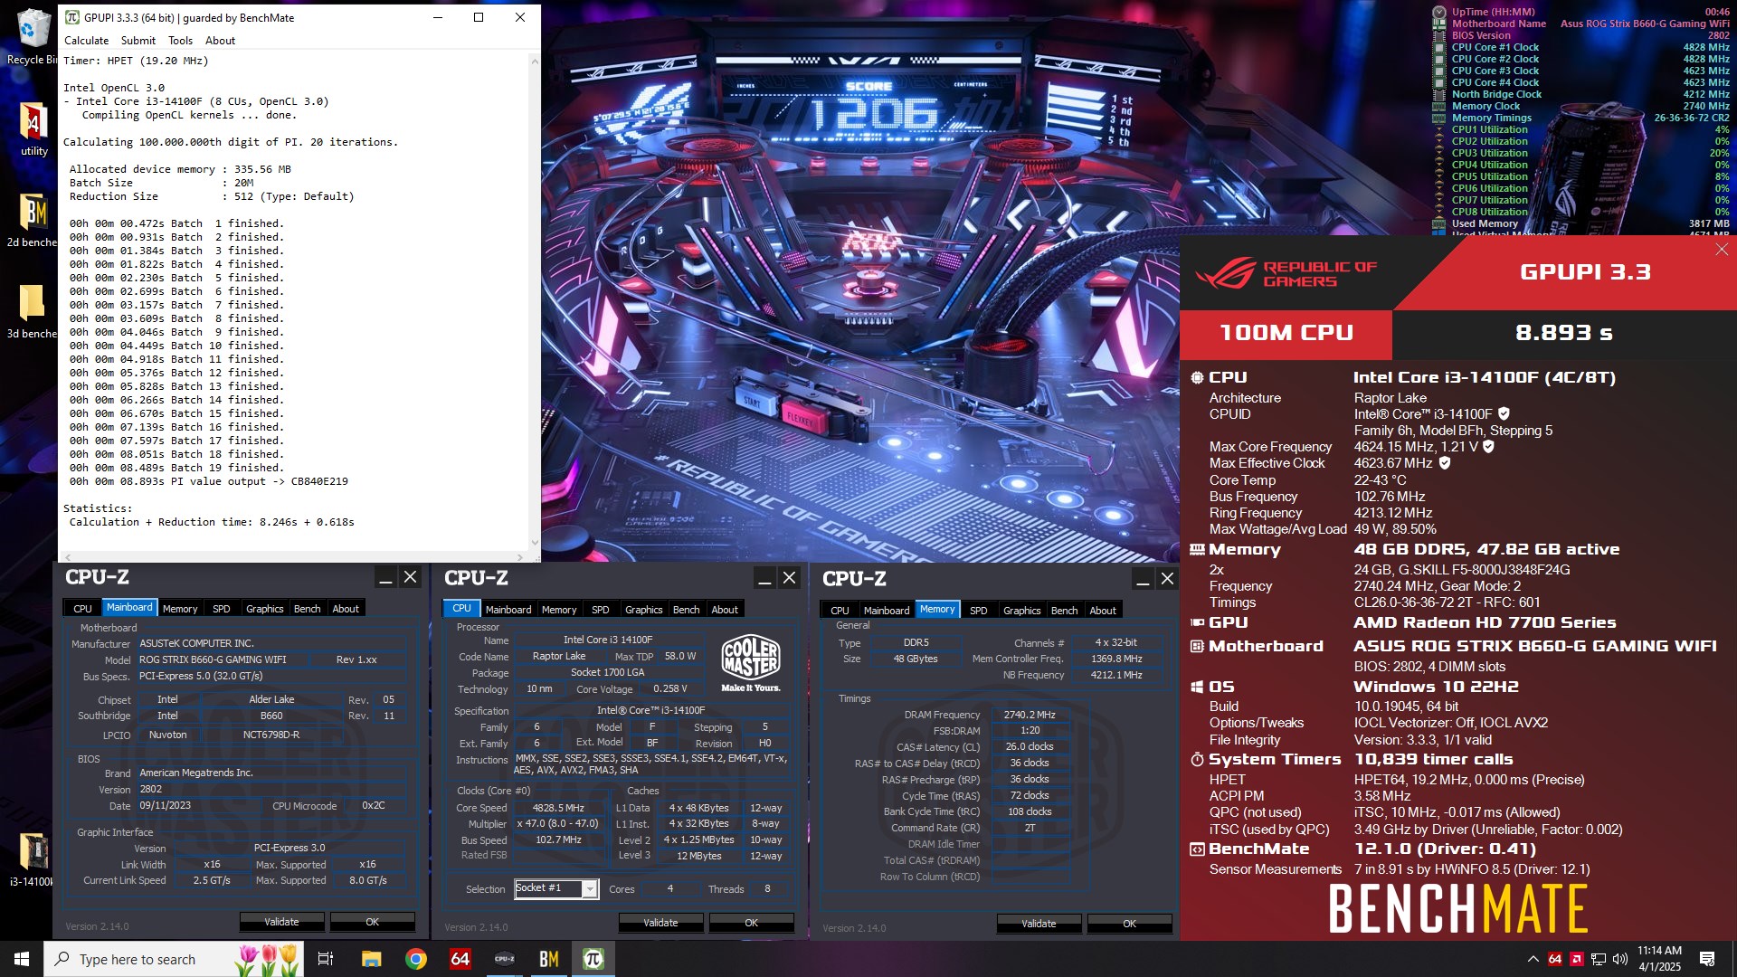Image resolution: width=1737 pixels, height=977 pixels.
Task: Maximize the GPUPI window
Action: [479, 17]
